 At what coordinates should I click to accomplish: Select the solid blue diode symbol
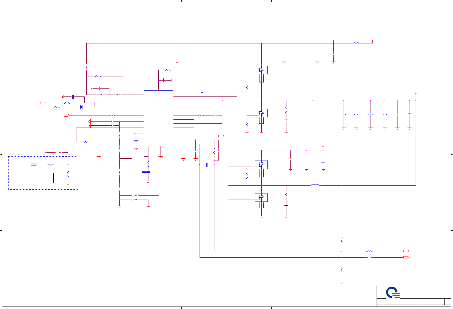[81, 107]
